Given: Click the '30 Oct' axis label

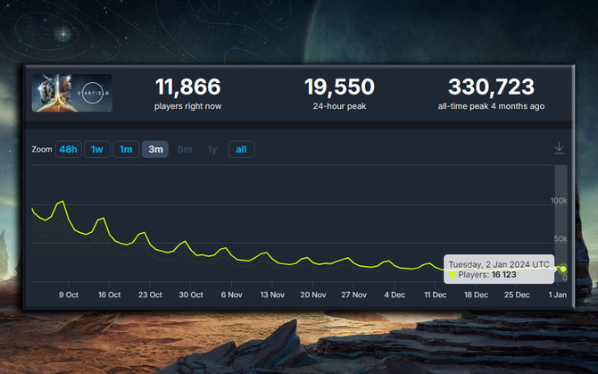Looking at the screenshot, I should 191,295.
